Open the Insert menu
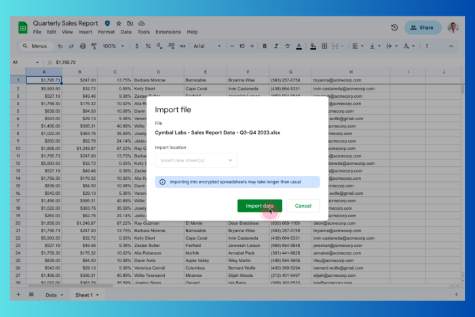Viewport: 475px width, 317px height. 85,32
